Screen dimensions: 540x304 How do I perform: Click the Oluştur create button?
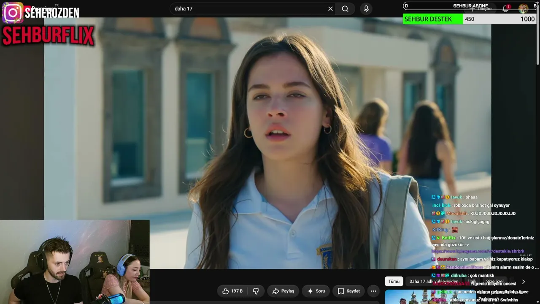pyautogui.click(x=481, y=8)
